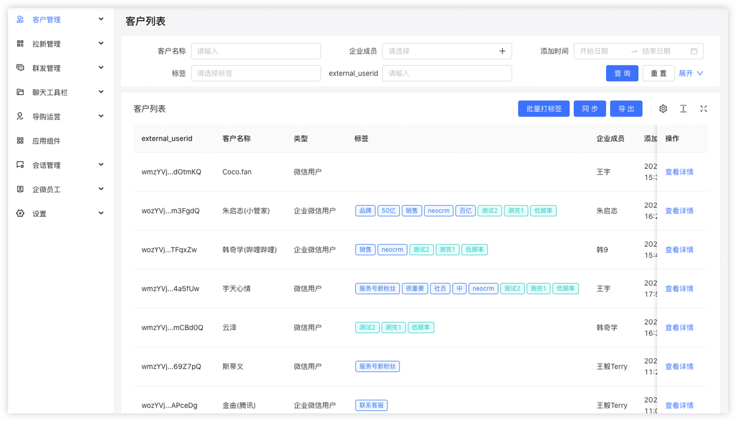
Task: Click the 设置 gear icon in sidebar
Action: [x=20, y=213]
